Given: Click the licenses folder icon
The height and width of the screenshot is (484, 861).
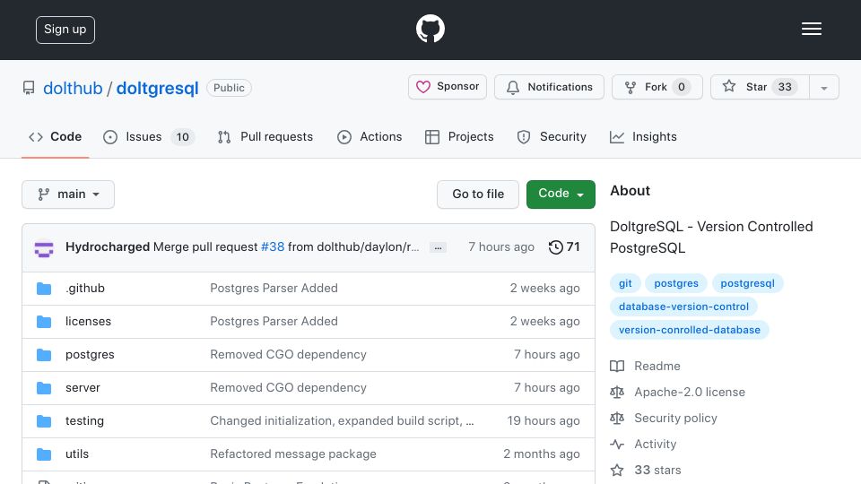Looking at the screenshot, I should (44, 322).
